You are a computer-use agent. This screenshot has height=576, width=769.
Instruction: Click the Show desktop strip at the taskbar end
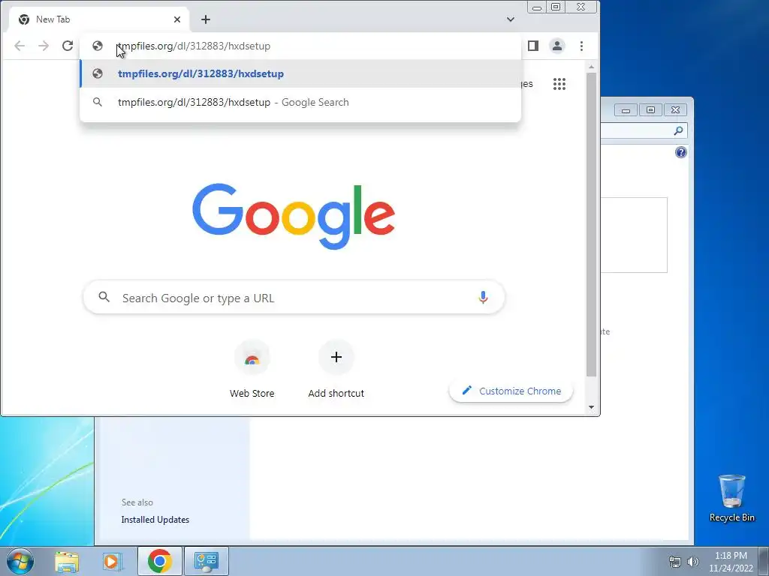764,561
